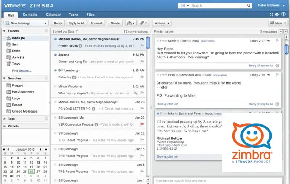Click the Sent folder icon

point(8,44)
